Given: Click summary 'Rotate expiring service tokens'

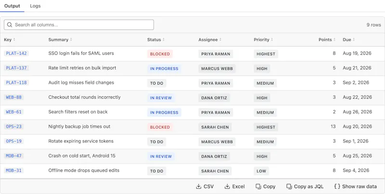Looking at the screenshot, I should coord(81,141).
